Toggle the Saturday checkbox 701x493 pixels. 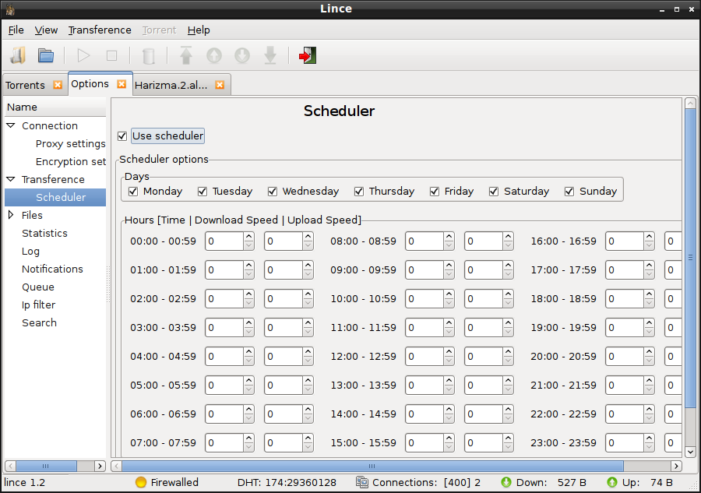(x=494, y=192)
